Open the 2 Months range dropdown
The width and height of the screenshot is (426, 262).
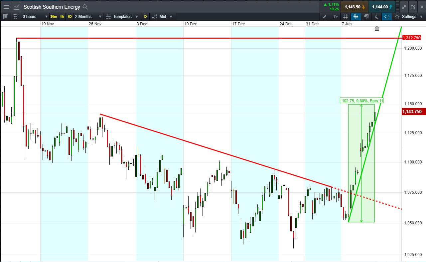click(88, 17)
